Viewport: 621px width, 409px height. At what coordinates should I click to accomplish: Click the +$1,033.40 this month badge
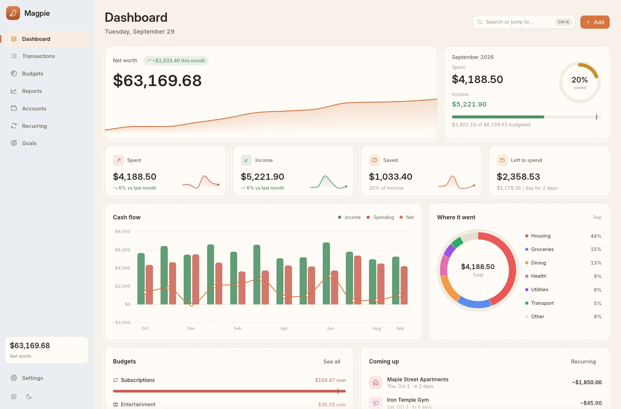tap(176, 61)
